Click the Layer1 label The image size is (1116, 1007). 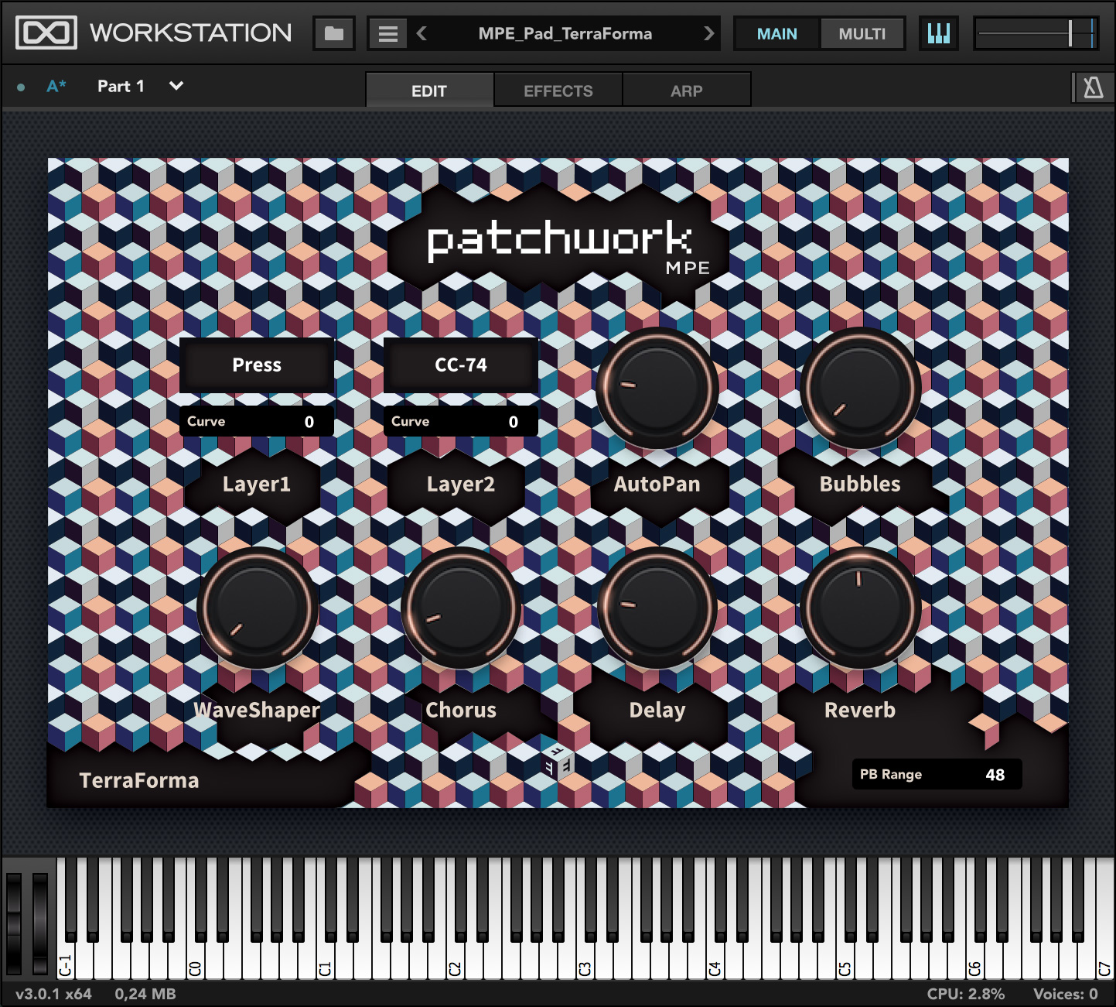(257, 484)
